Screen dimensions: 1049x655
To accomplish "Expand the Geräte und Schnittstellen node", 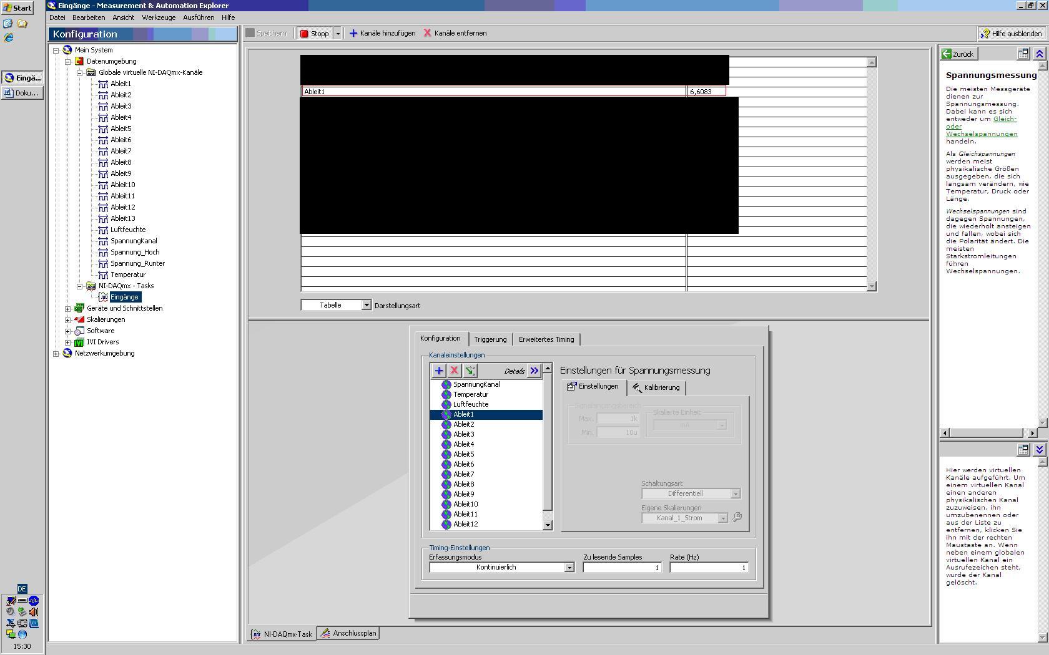I will point(68,308).
